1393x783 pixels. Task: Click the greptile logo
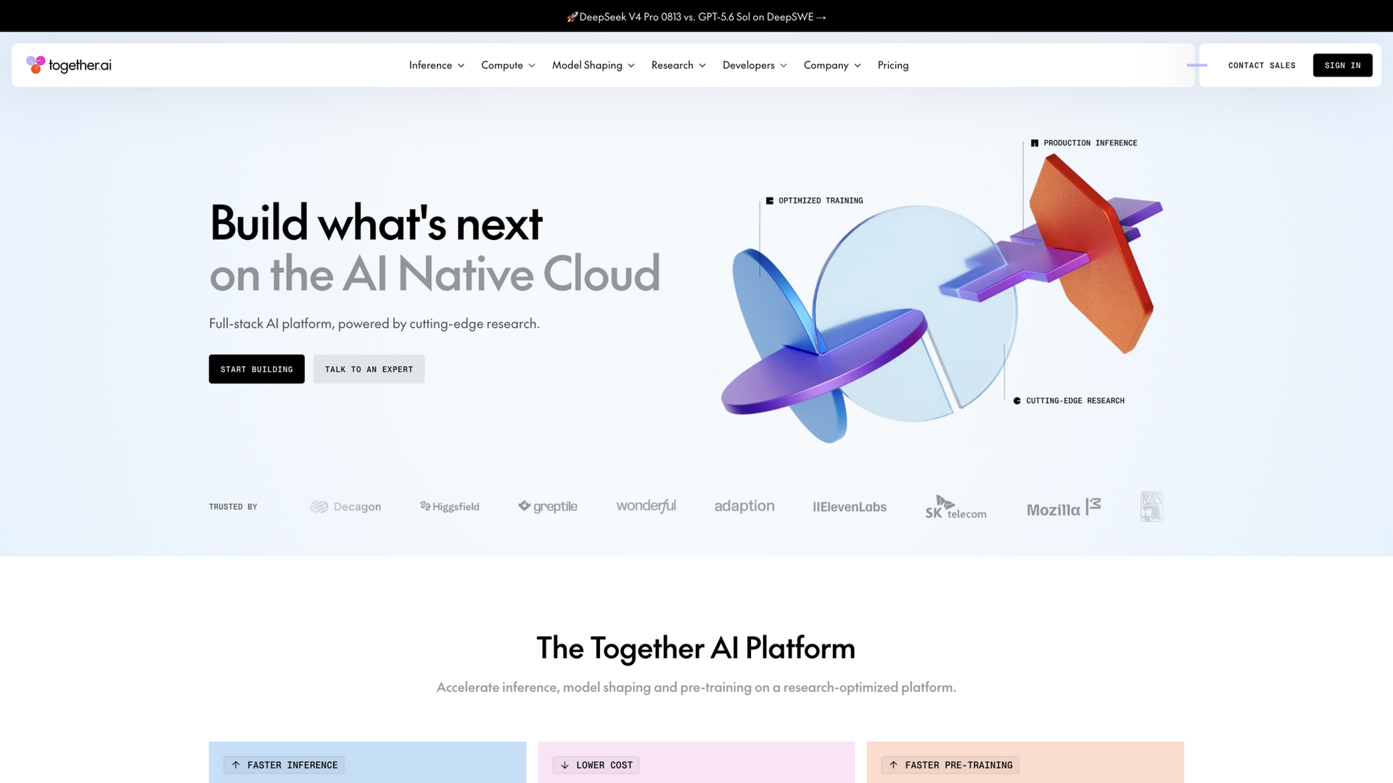tap(548, 506)
